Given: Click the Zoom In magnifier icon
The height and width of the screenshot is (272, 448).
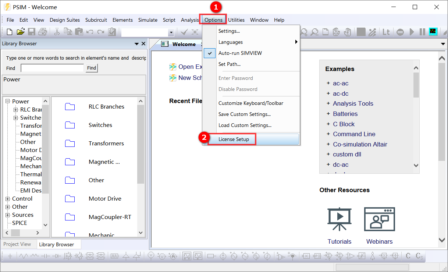Looking at the screenshot, I should [x=304, y=32].
